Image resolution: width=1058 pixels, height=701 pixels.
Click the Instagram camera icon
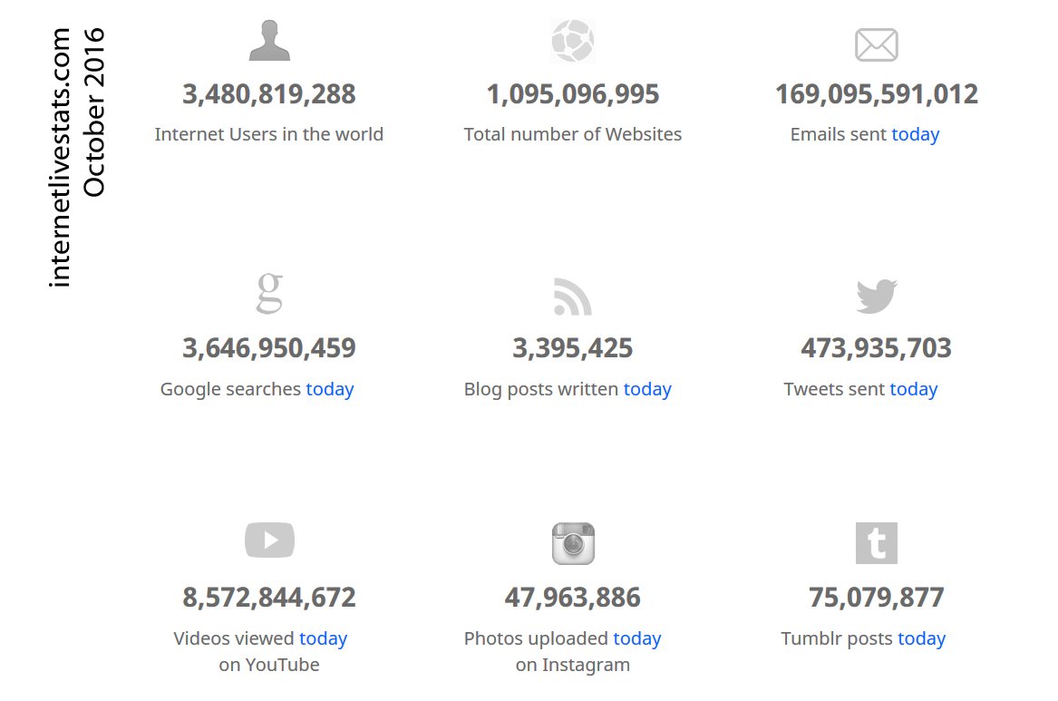573,543
